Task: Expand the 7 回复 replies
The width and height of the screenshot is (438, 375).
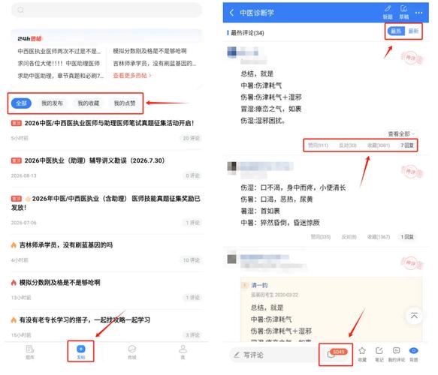Action: click(407, 145)
